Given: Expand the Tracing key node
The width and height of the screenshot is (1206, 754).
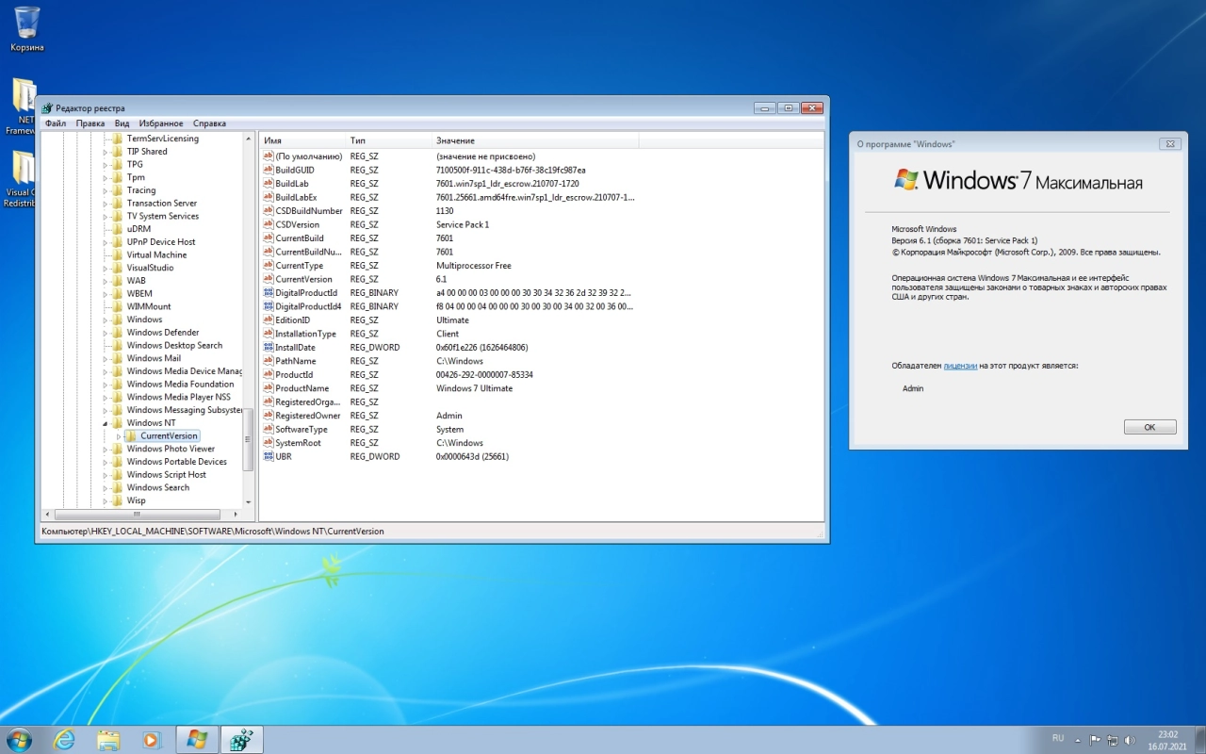Looking at the screenshot, I should 106,190.
